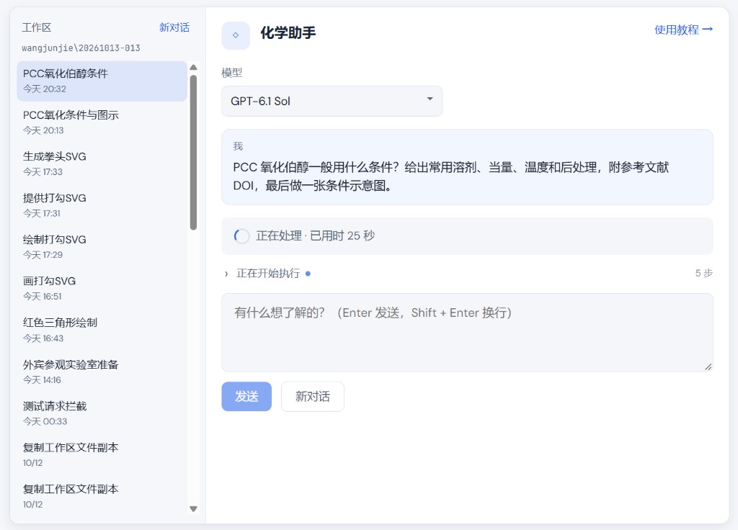Click the sidebar conversation list scrollbar thumb
This screenshot has height=530, width=738.
pyautogui.click(x=193, y=153)
